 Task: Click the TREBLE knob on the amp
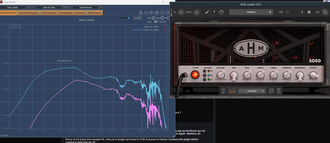coord(273,75)
